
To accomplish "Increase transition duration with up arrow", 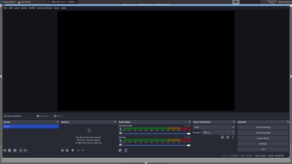I will pos(233,131).
